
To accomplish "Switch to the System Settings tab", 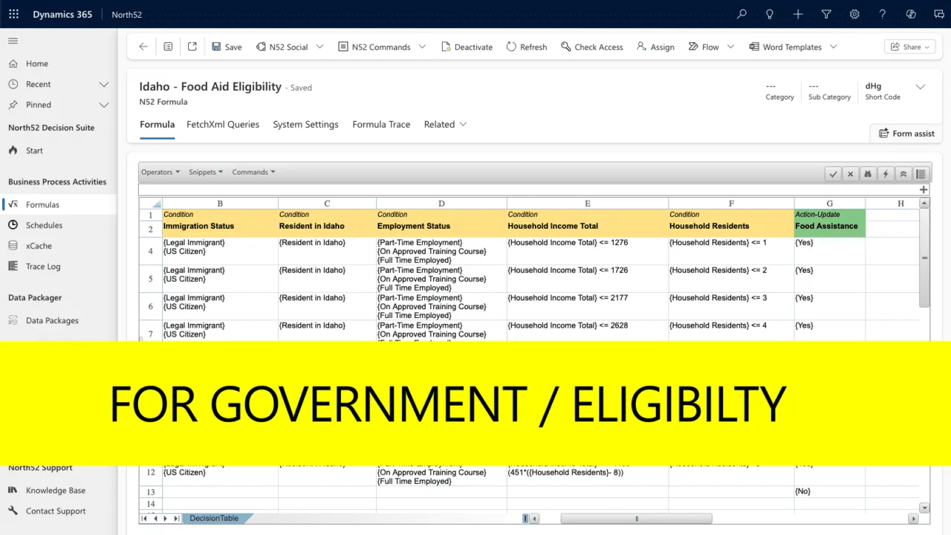I will point(305,125).
